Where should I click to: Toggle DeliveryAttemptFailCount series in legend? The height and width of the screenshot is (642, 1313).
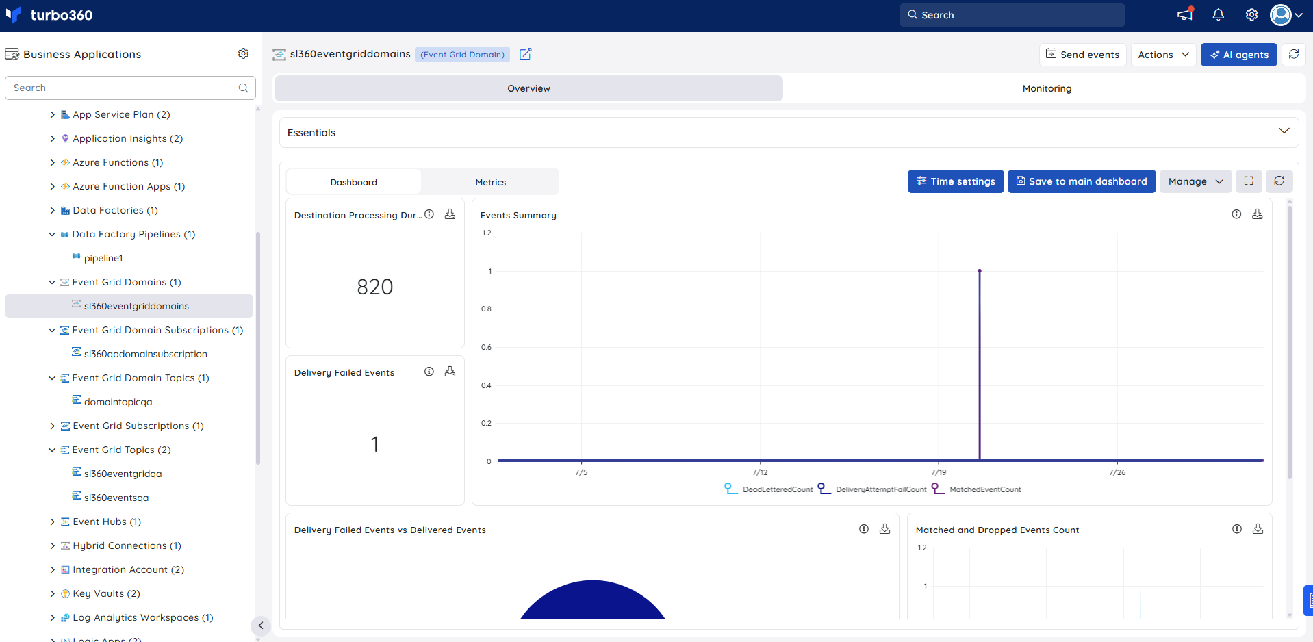pos(872,489)
